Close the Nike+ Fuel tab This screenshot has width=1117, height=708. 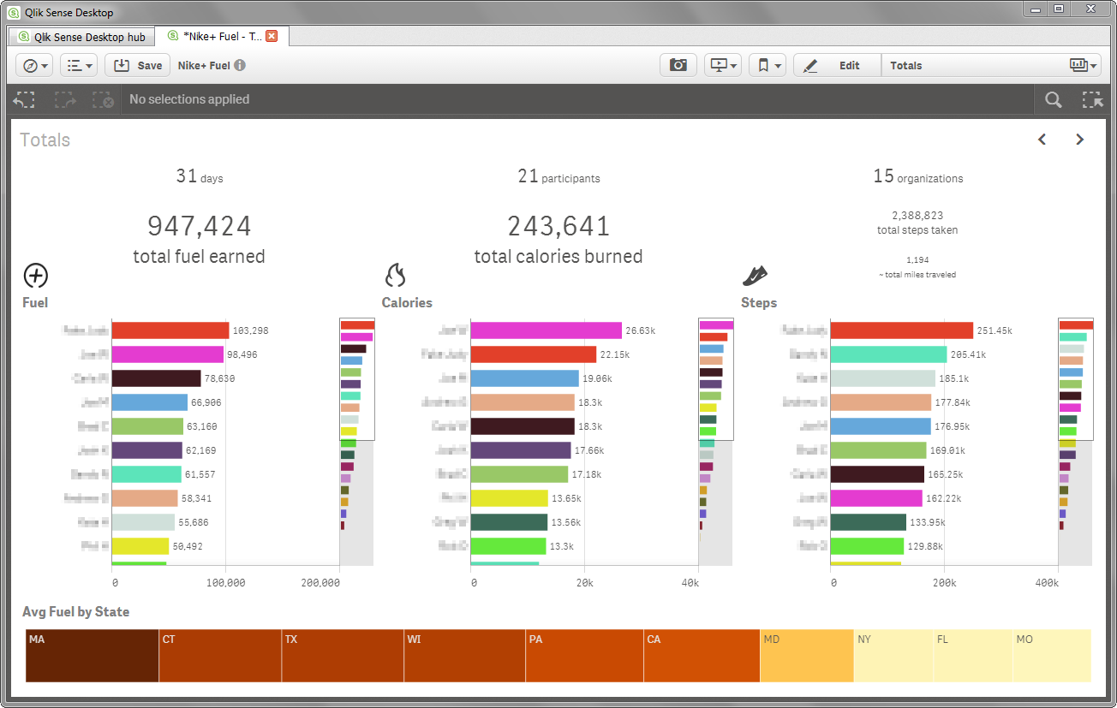(x=272, y=36)
